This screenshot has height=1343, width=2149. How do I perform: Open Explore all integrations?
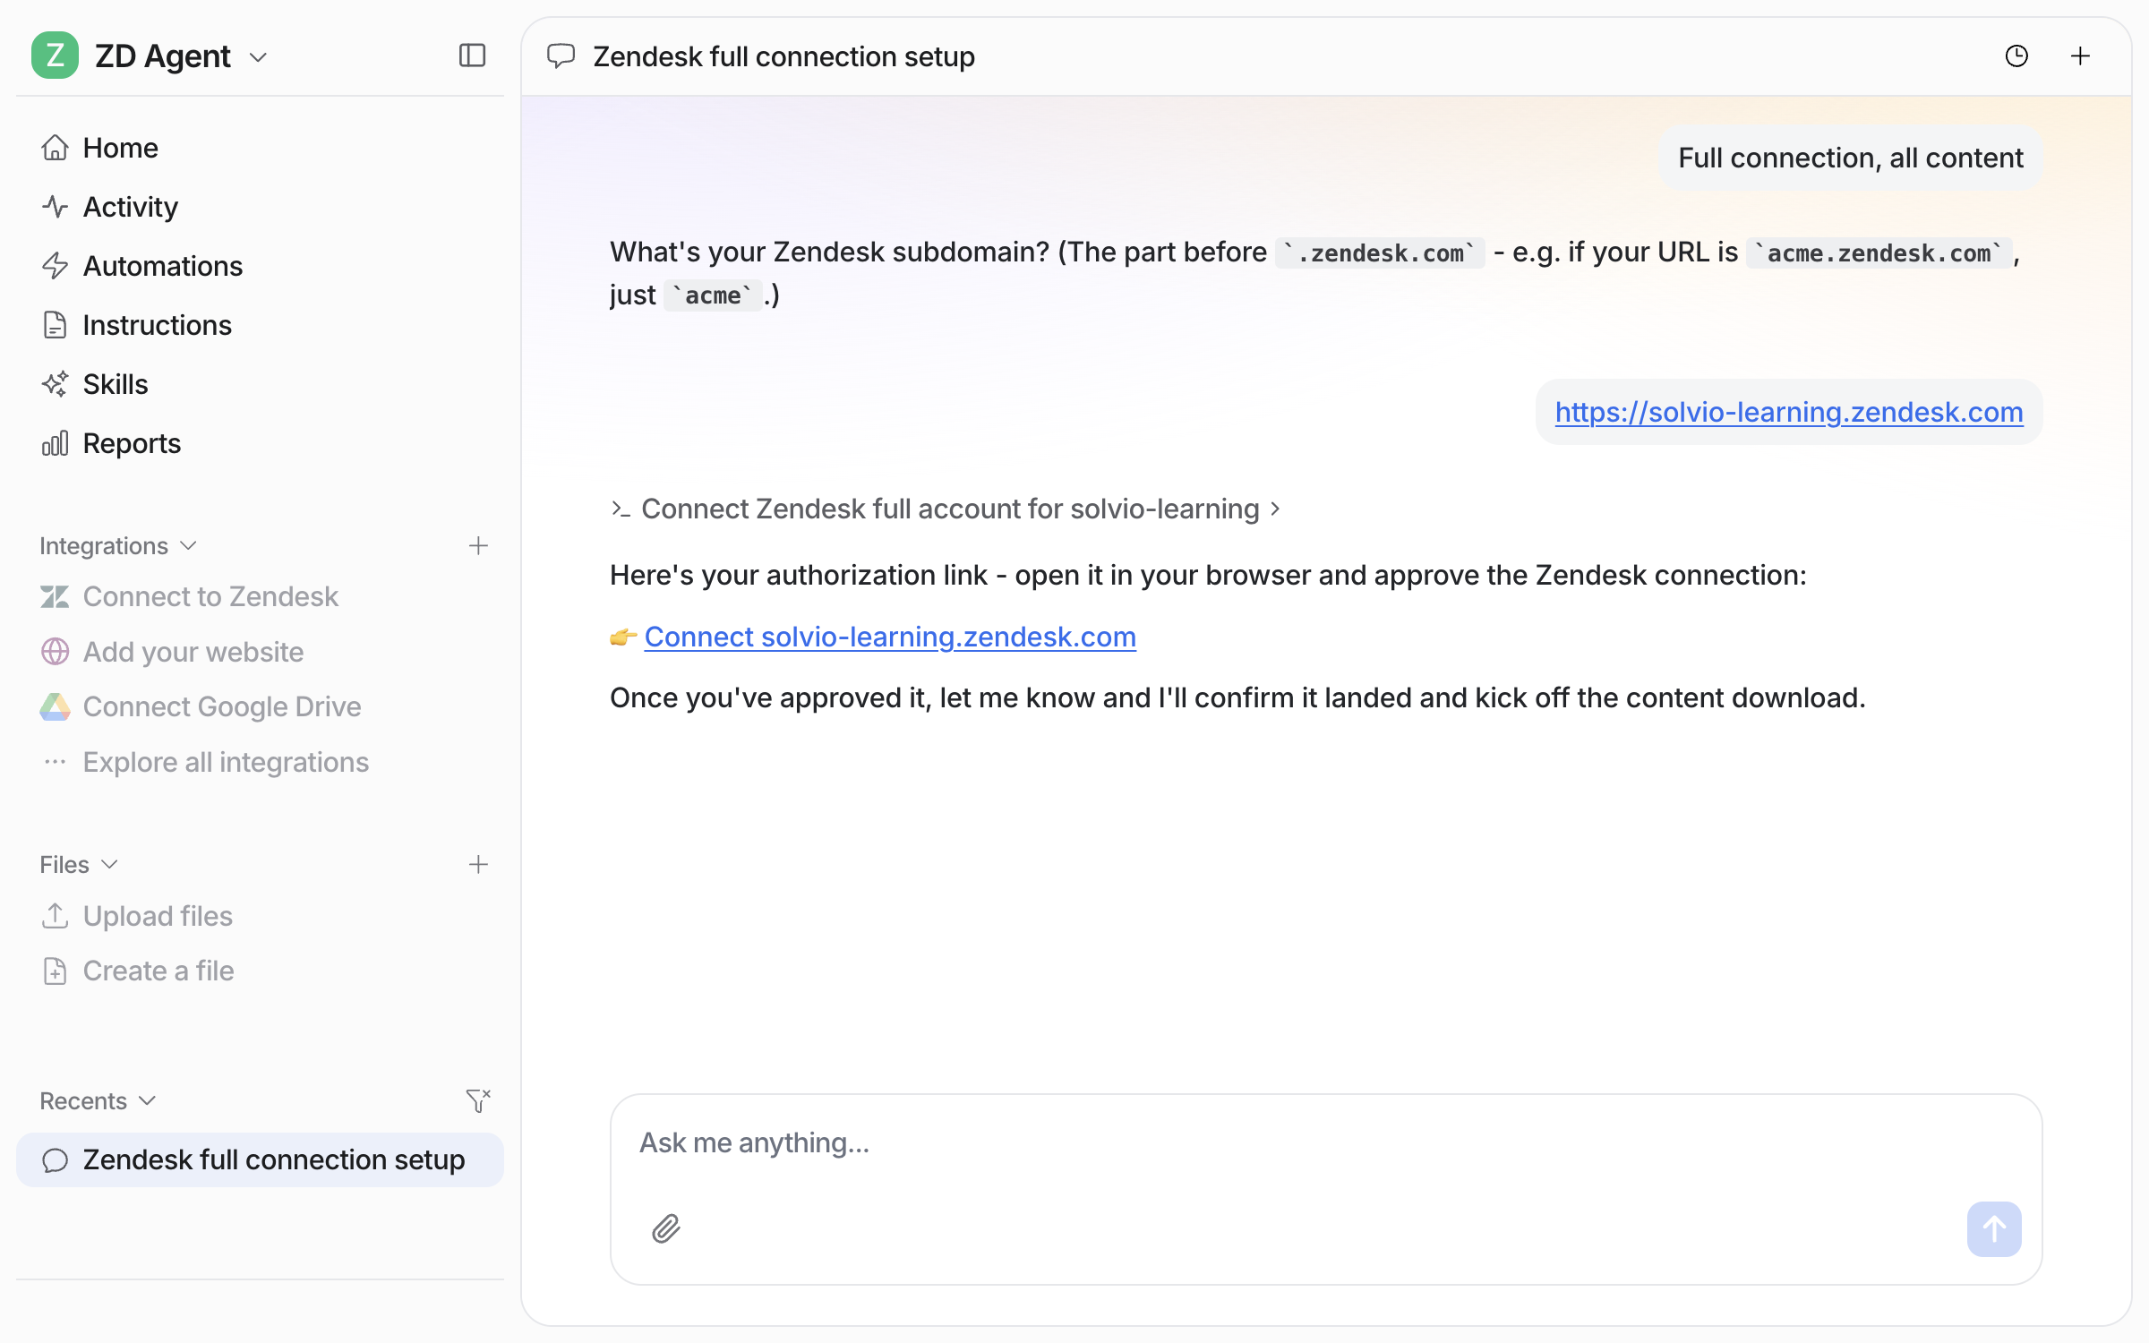[x=204, y=762]
